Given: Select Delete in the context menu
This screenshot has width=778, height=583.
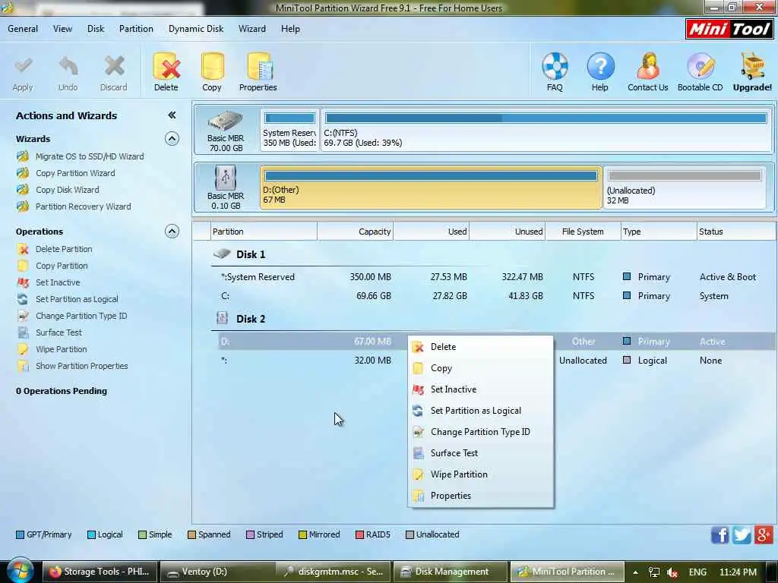Looking at the screenshot, I should [x=480, y=346].
